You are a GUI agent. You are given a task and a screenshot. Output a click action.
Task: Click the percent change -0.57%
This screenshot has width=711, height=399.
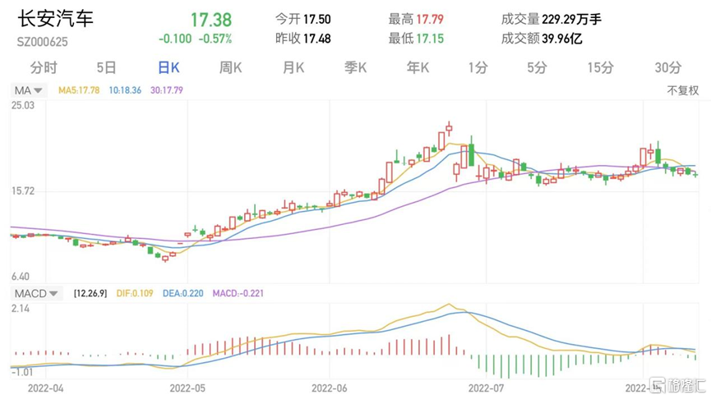pos(215,39)
